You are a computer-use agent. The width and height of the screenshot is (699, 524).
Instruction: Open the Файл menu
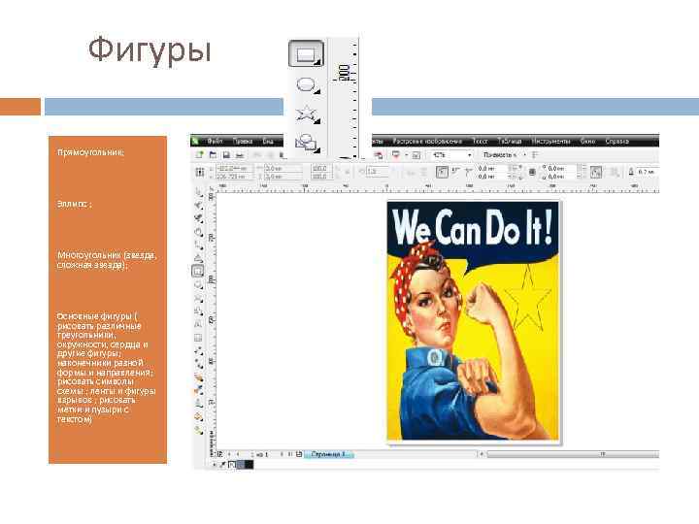point(215,141)
